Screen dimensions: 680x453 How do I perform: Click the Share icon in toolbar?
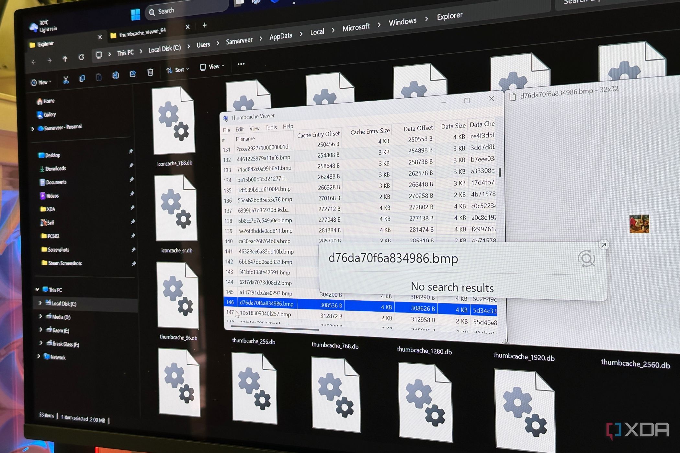tap(133, 74)
